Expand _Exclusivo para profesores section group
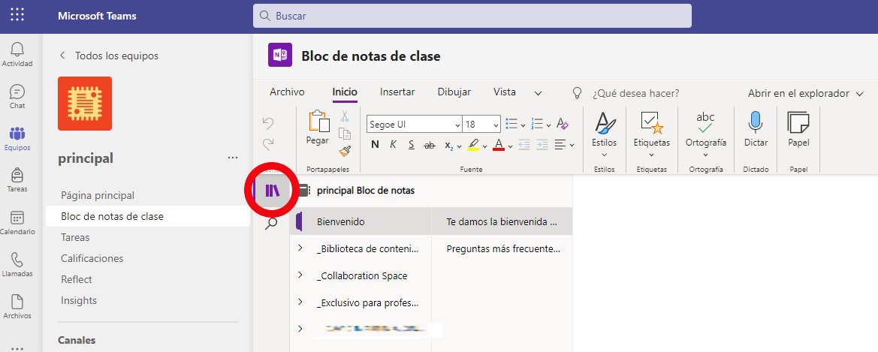The width and height of the screenshot is (878, 352). pos(300,302)
